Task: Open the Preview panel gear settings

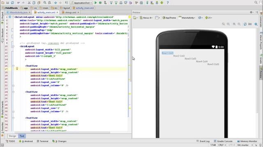Action: coord(251,12)
